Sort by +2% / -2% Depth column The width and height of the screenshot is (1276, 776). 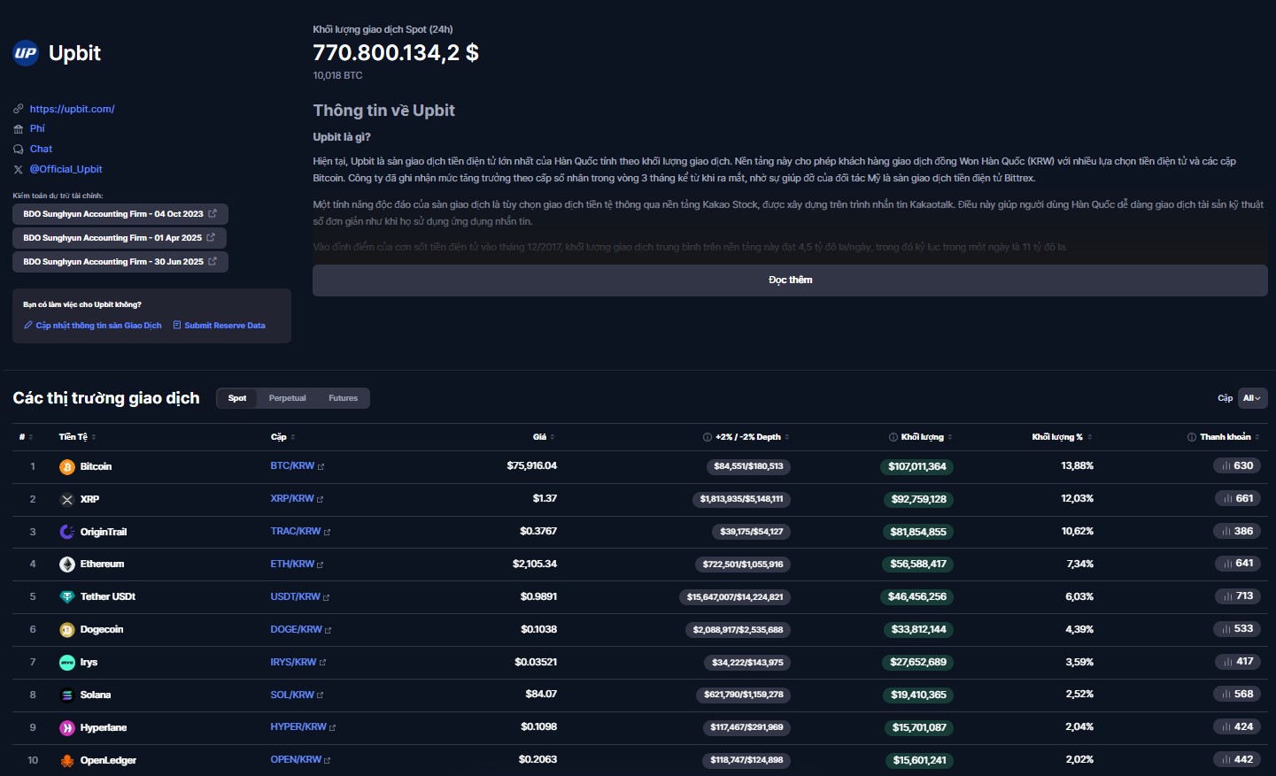click(752, 437)
